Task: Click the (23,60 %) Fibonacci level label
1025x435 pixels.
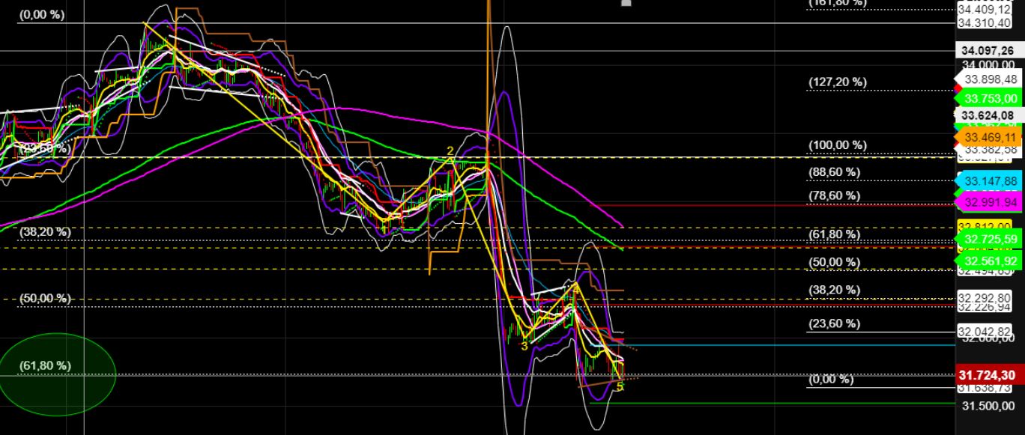Action: tap(834, 323)
